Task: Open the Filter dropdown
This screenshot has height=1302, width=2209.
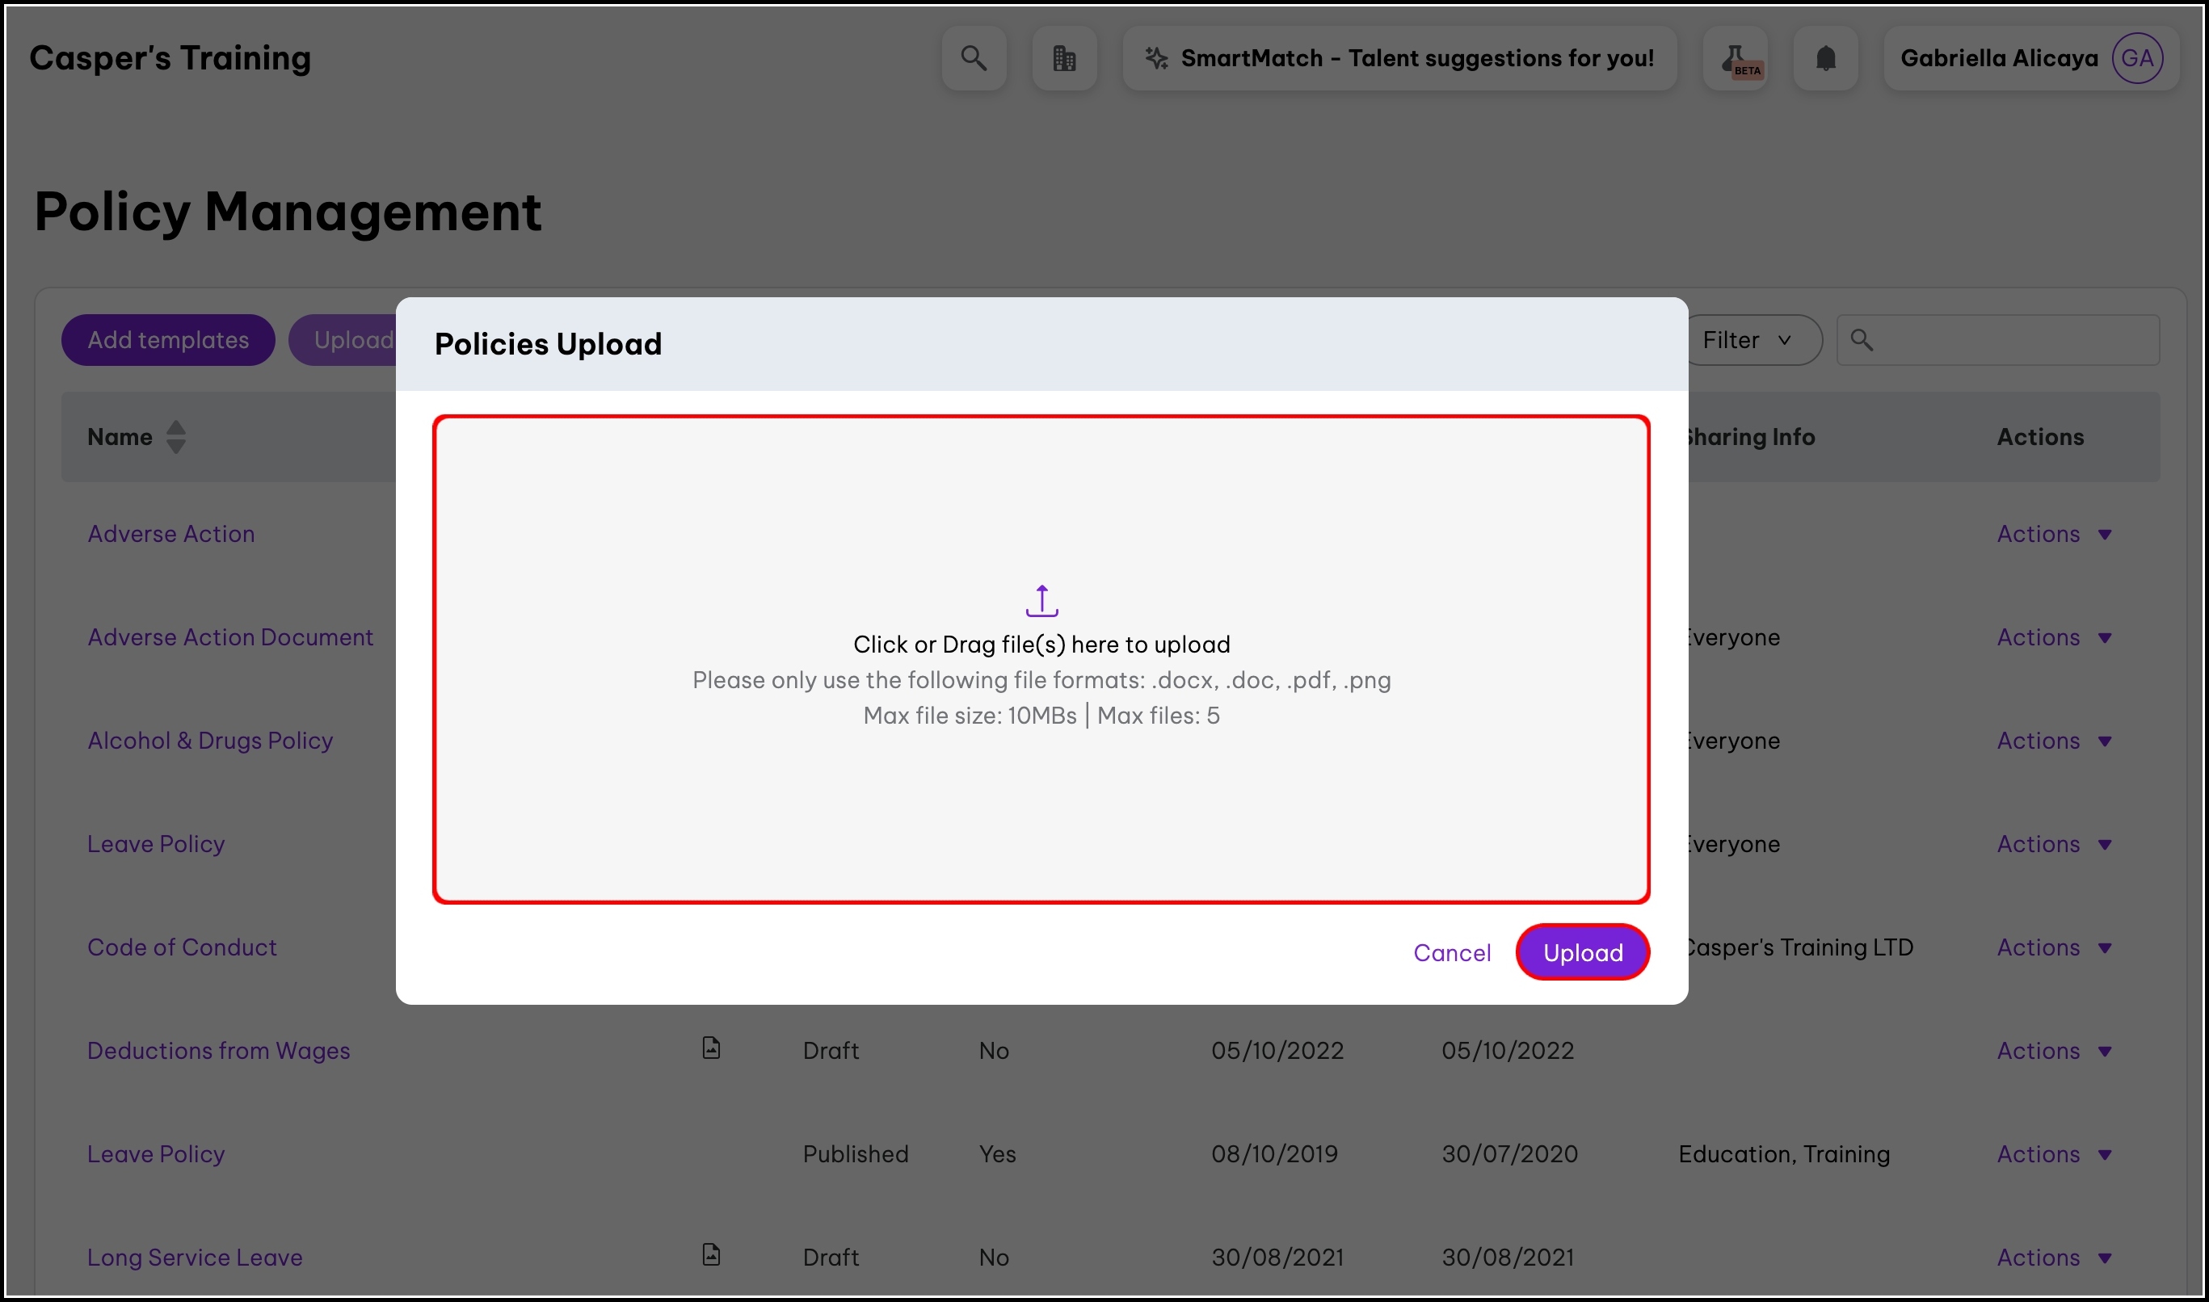Action: click(x=1748, y=340)
